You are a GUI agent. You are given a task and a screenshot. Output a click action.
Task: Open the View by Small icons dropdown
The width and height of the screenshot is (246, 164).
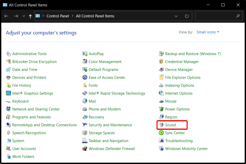(208, 32)
